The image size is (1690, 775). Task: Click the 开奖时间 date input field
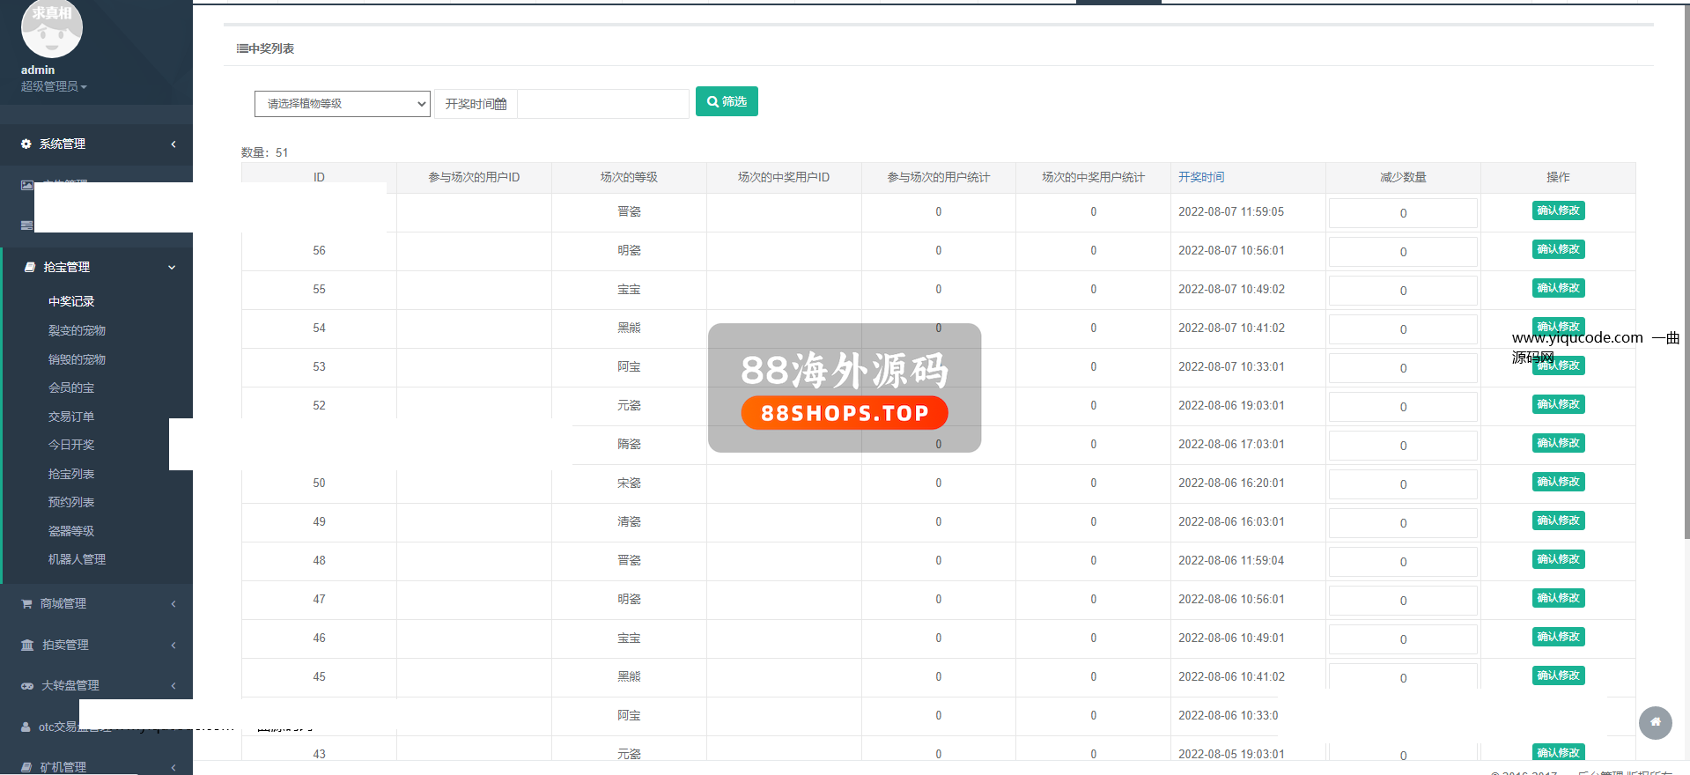(x=602, y=104)
